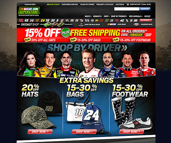The height and width of the screenshot is (143, 171).
Task: Pick driver number 99 icon
Action: (x=53, y=21)
